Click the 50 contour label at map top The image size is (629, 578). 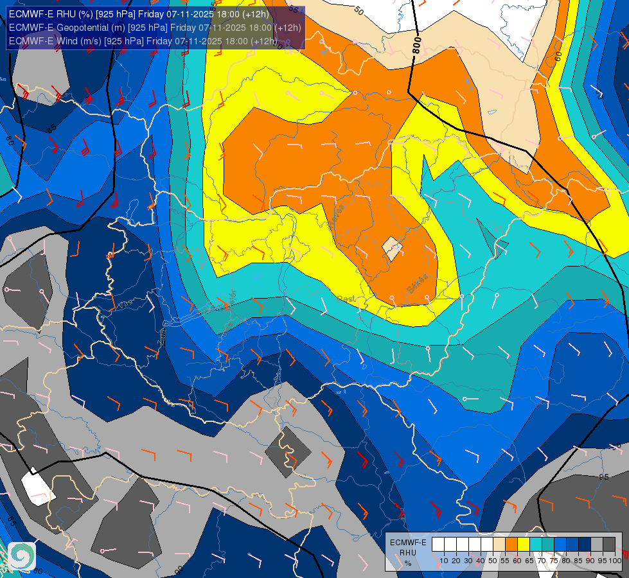(359, 11)
